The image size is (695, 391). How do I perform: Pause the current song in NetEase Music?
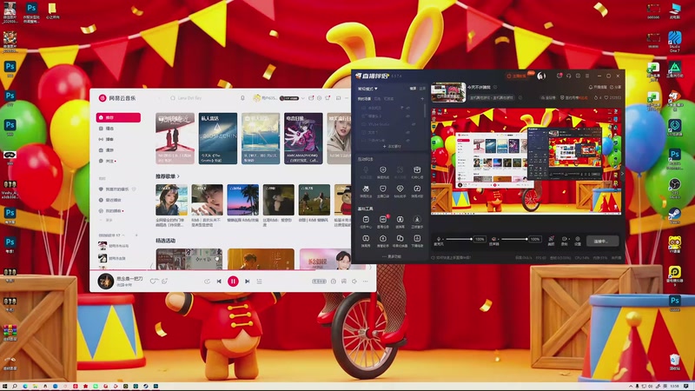233,282
